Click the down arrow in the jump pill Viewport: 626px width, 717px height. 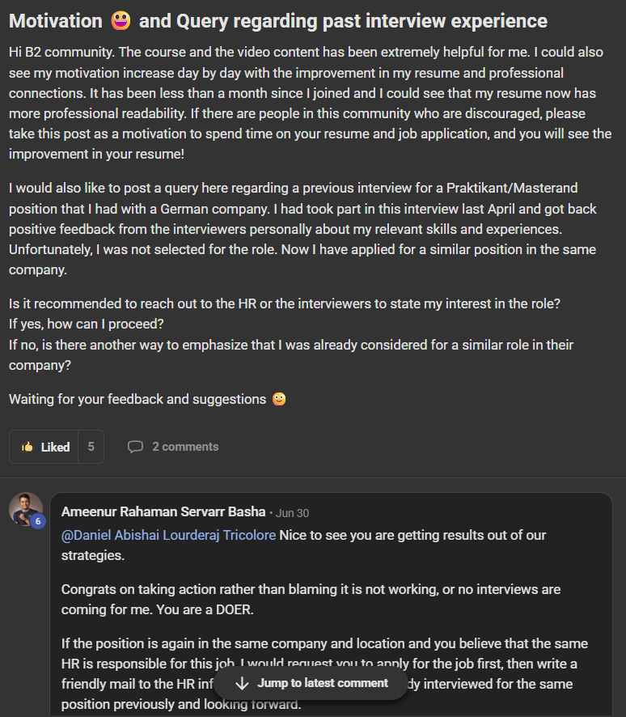(242, 684)
